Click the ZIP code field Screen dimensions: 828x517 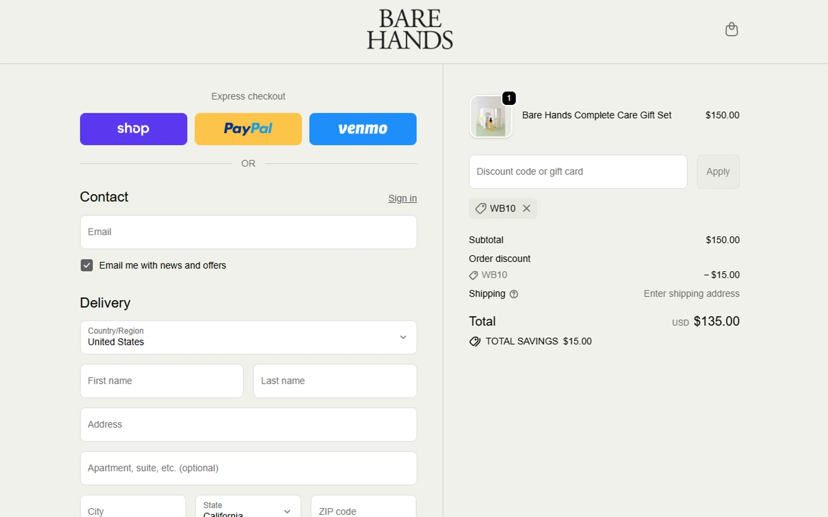[363, 507]
